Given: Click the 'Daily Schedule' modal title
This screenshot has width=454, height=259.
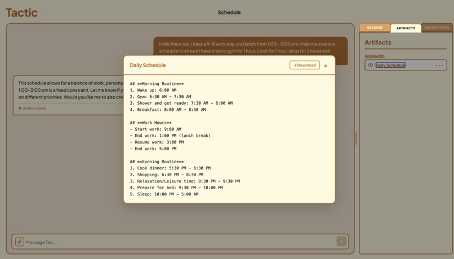Looking at the screenshot, I should [x=148, y=65].
